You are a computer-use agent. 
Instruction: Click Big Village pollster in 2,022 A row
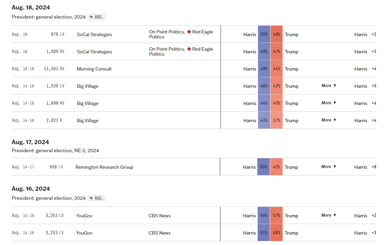[87, 120]
